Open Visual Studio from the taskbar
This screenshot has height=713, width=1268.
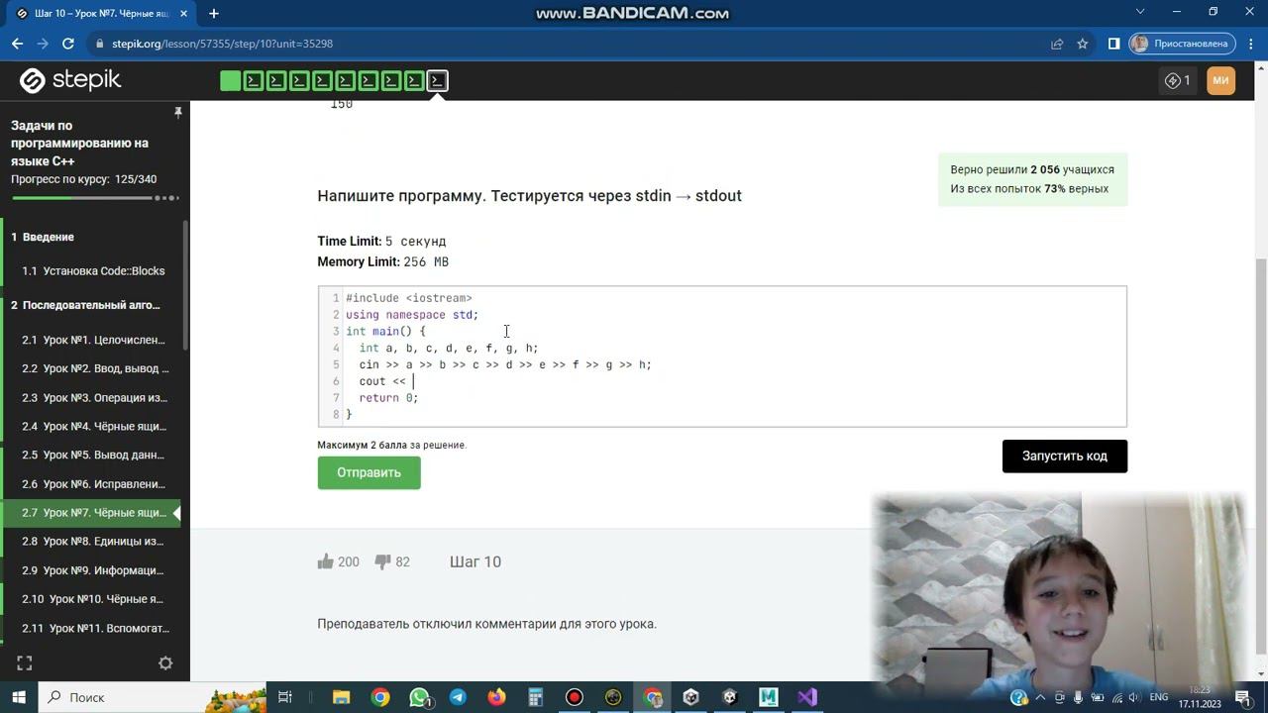(807, 697)
